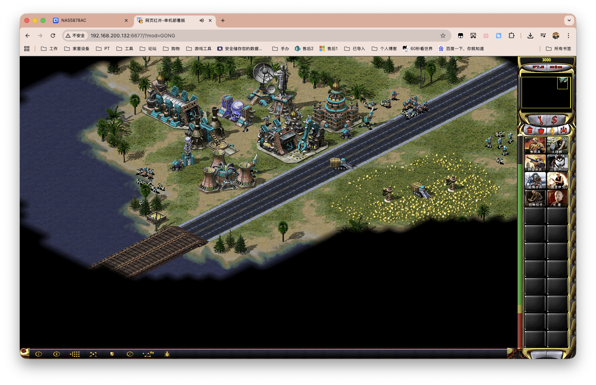
Task: Queue a Conscript (动员兵) unit
Action: point(535,145)
